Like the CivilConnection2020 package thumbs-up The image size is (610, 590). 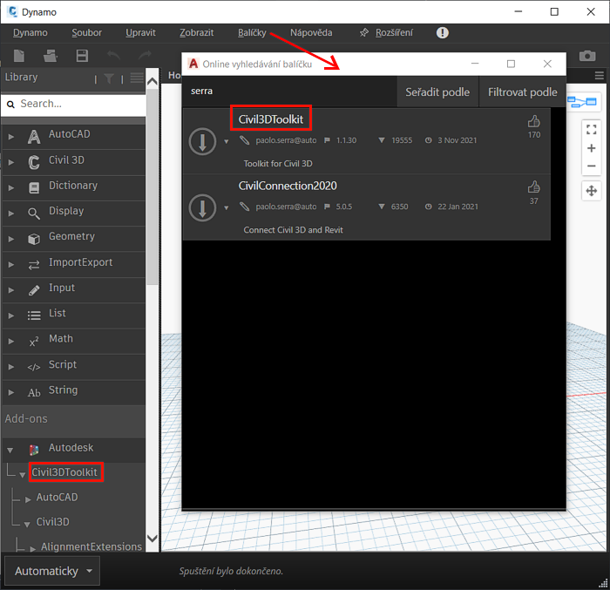[533, 187]
